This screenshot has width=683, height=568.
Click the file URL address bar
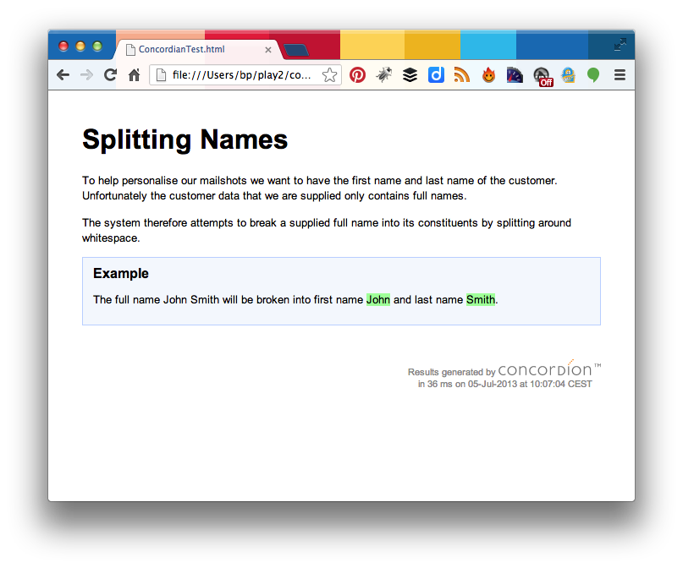click(241, 75)
